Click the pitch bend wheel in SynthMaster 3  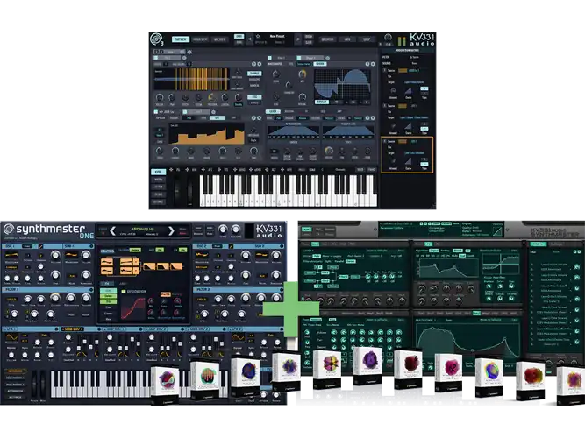tap(177, 190)
